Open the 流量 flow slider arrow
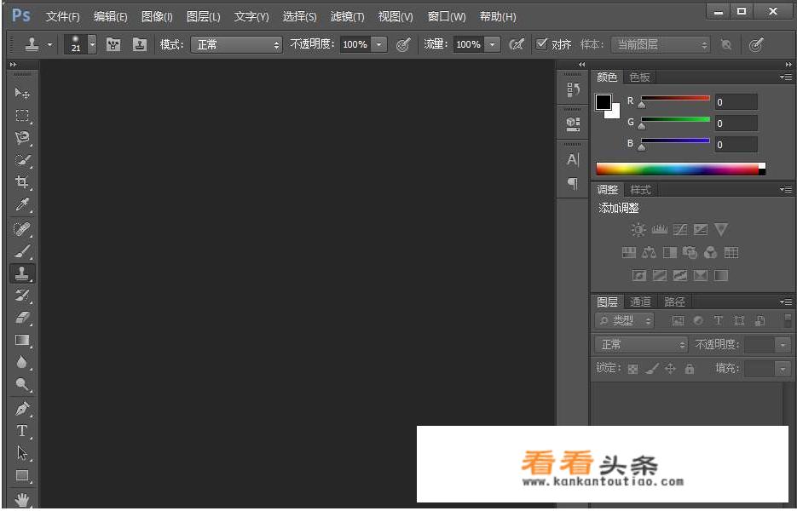Screen dimensions: 797x511 point(492,44)
